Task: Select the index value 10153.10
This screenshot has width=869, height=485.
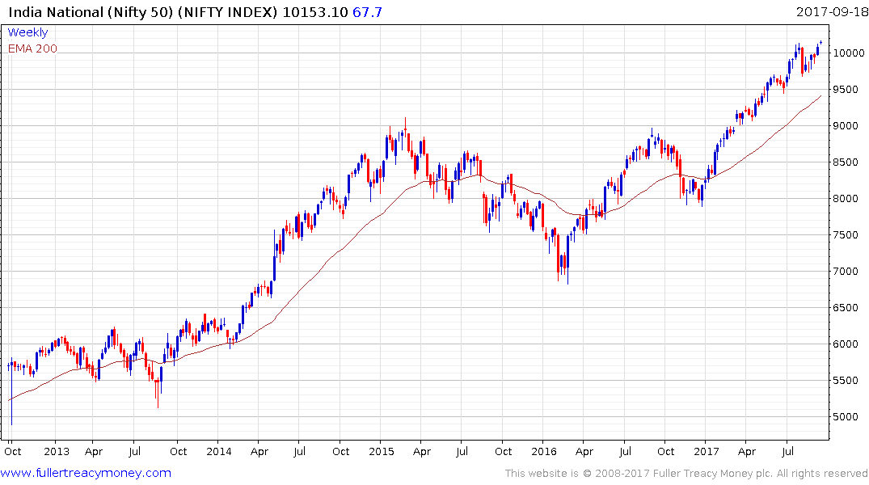Action: coord(315,11)
